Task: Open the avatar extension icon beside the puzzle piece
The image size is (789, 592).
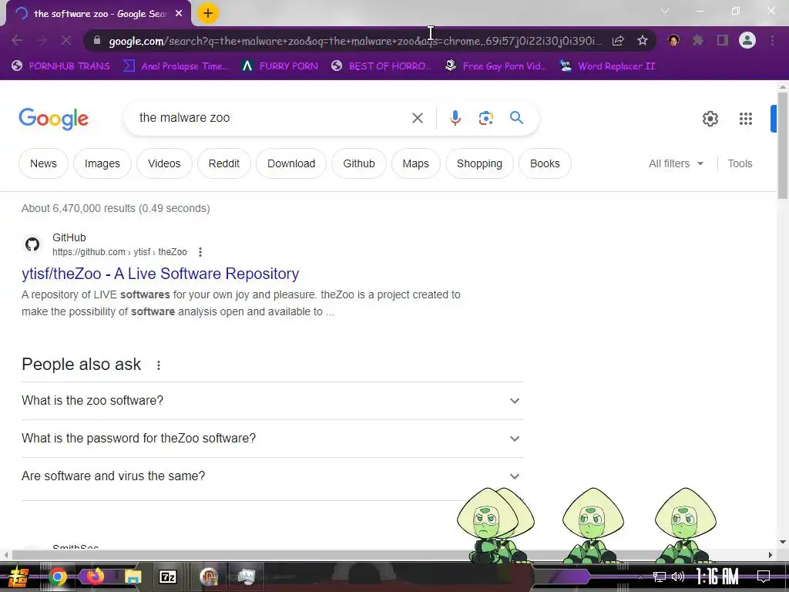Action: [673, 40]
